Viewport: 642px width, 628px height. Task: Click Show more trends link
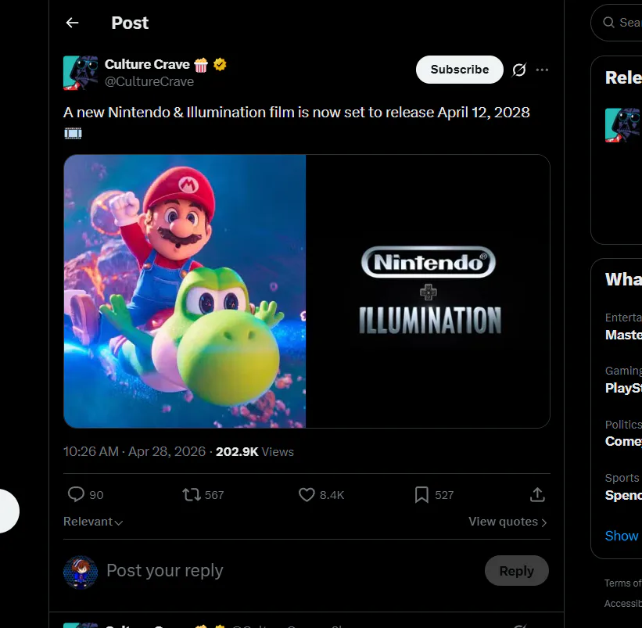(x=622, y=536)
